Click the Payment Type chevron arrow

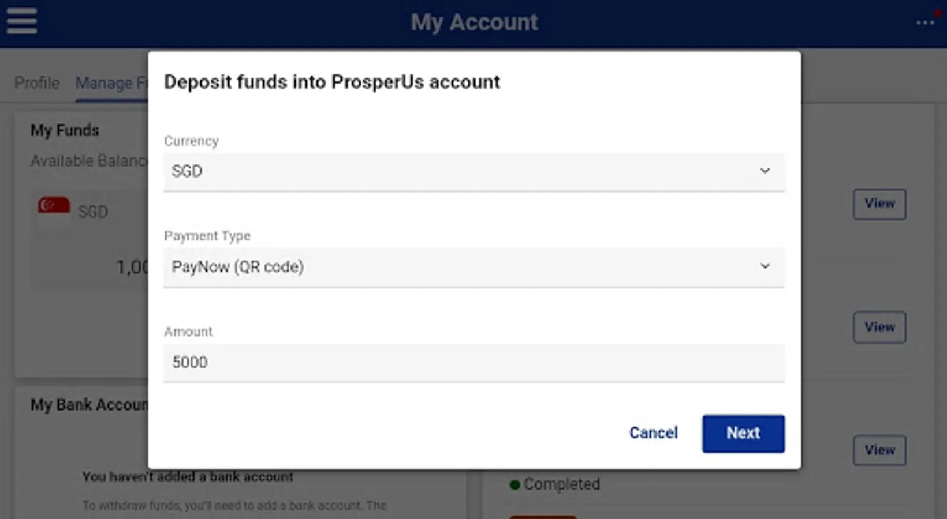(x=765, y=266)
